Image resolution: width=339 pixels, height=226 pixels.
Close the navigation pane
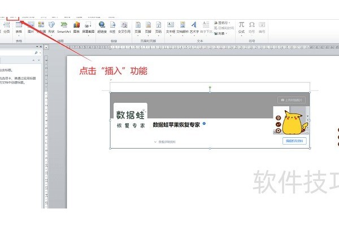coord(41,46)
